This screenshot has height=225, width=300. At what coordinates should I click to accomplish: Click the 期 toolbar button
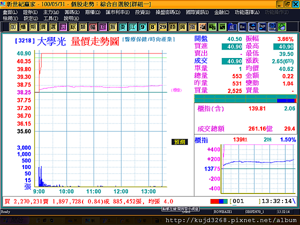coord(33,27)
